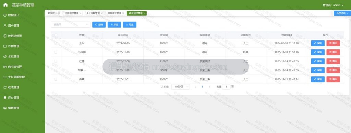Screen dimensions: 351x133
Task: Check the 马铃薯 row checkbox
Action: pyautogui.click(x=56, y=52)
